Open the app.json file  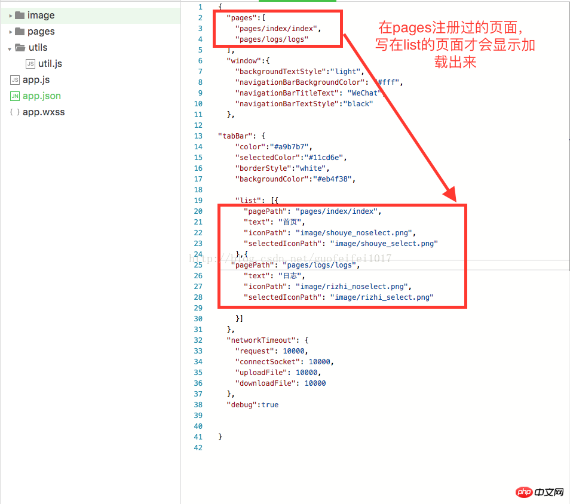click(42, 96)
